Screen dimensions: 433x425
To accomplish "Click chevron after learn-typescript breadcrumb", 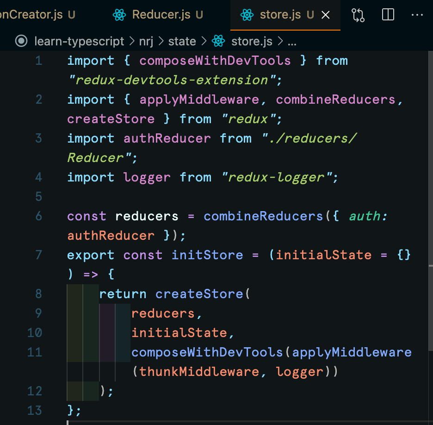I will coord(132,42).
